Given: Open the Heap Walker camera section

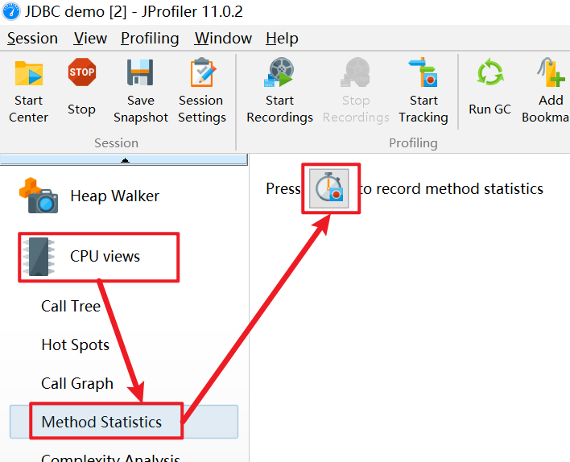Looking at the screenshot, I should (89, 196).
